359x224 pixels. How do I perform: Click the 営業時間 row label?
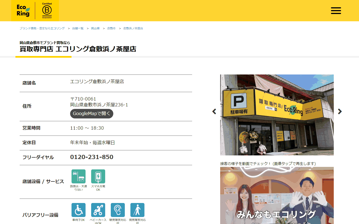coord(31,128)
